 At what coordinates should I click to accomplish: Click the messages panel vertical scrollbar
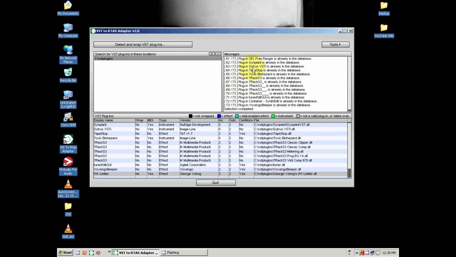(349, 84)
